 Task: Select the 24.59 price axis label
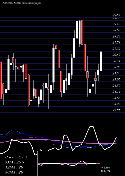[x=116, y=86]
